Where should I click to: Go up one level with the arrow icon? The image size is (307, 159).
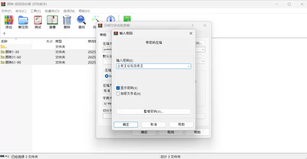[x=4, y=34]
